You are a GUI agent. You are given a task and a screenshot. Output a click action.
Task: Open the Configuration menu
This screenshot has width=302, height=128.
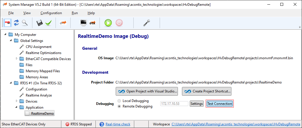click(x=51, y=13)
